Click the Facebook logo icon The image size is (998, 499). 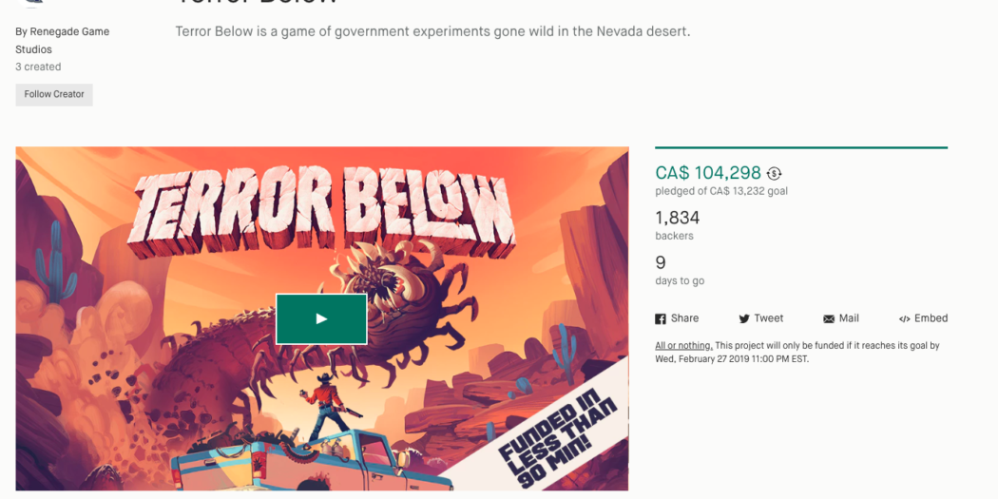pyautogui.click(x=661, y=318)
